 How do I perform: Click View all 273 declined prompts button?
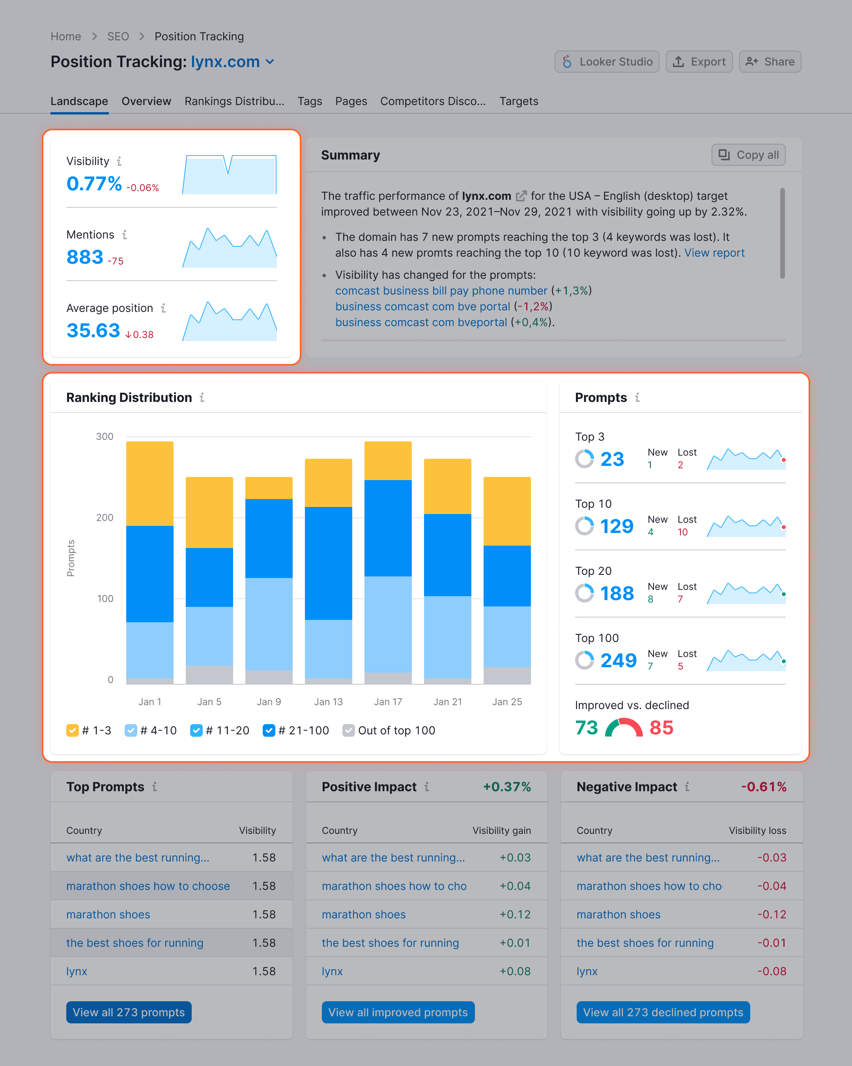(x=663, y=1012)
